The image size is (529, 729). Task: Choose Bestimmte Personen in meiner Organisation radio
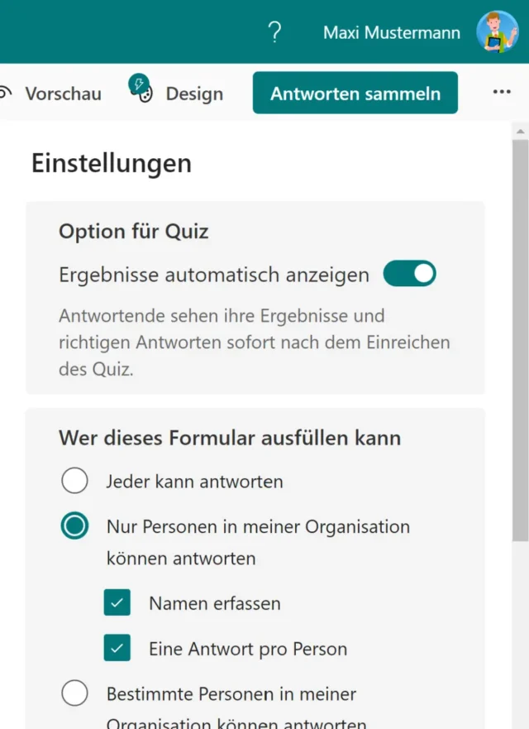click(74, 693)
